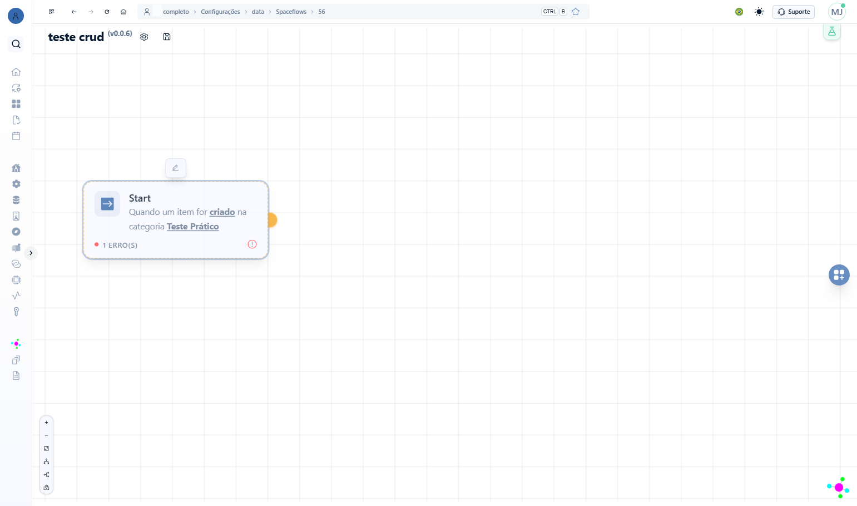
Task: Open the compass icon in the sidebar
Action: 16,232
